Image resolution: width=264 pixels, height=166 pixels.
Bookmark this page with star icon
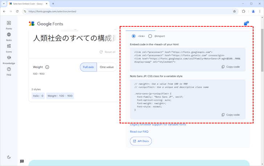pyautogui.click(x=234, y=12)
